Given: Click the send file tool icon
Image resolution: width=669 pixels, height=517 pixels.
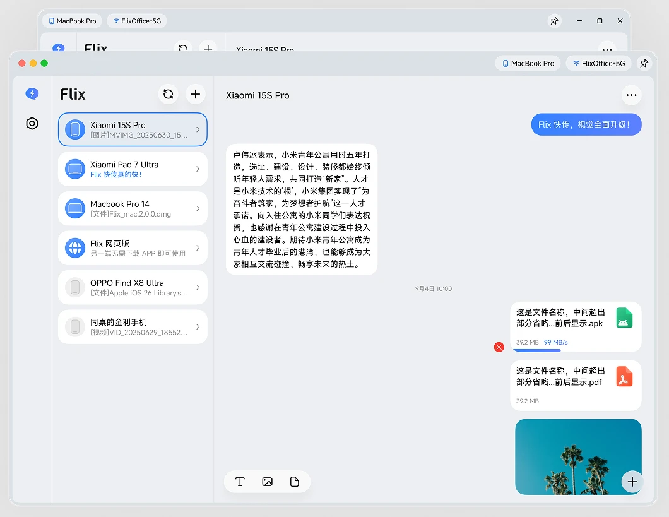Looking at the screenshot, I should 294,482.
